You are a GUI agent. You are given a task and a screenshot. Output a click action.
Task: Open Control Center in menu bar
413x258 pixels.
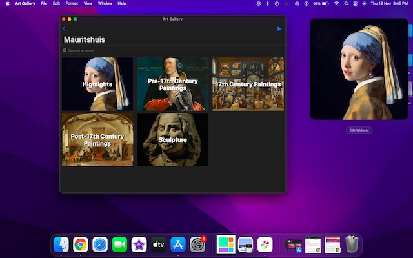(x=355, y=3)
